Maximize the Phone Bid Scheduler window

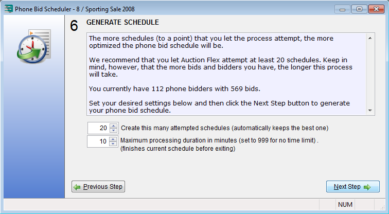click(358, 9)
